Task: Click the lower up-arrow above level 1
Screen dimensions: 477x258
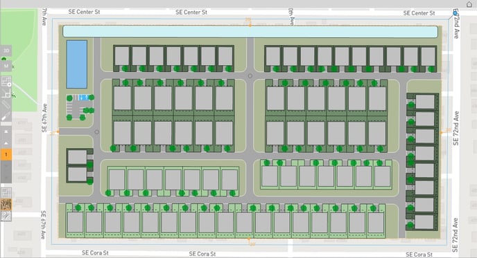Action: (x=6, y=143)
